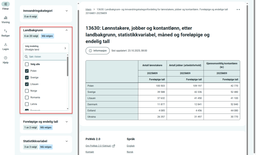Expand the Statistikkvariabel section
Viewport: 256px width, 155px height.
pos(67,141)
